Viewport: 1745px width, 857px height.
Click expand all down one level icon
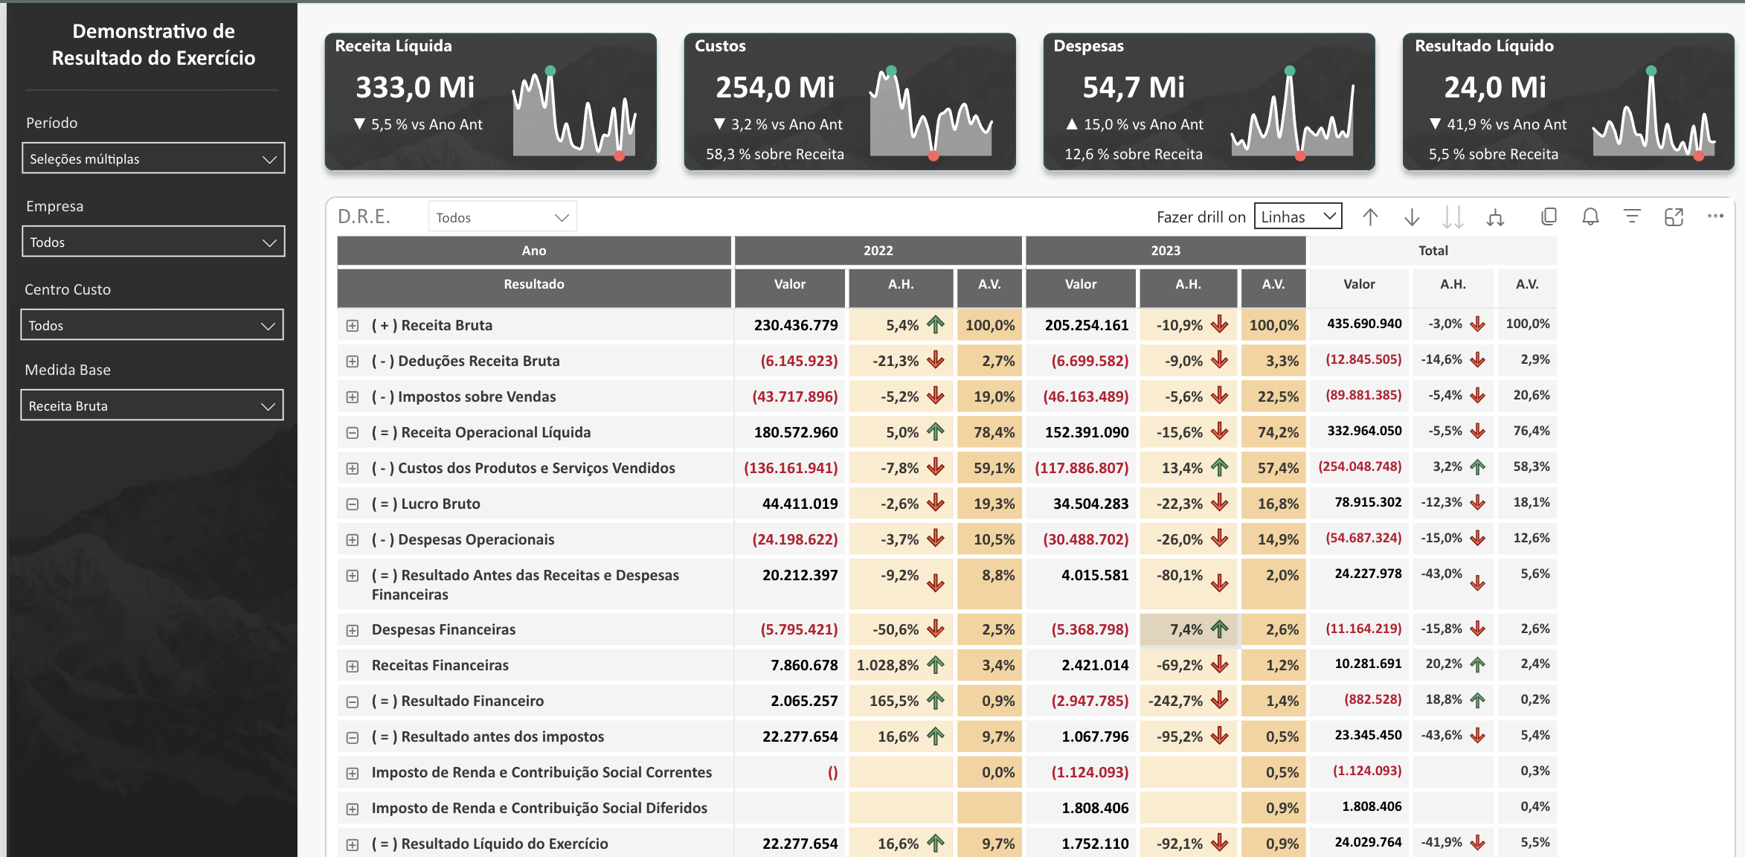1495,217
